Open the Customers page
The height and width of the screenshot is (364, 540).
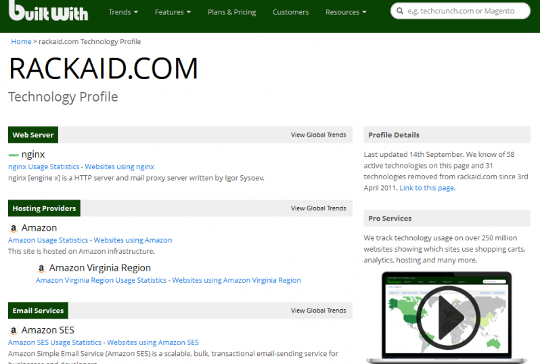[290, 12]
